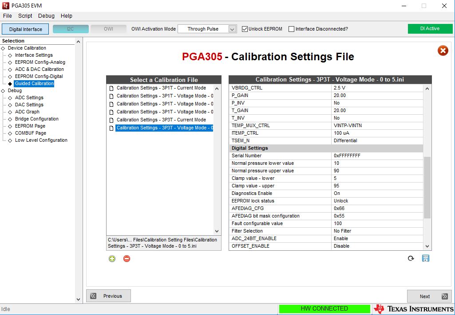Close the Calibration Settings File panel
The image size is (455, 315).
pos(443,51)
